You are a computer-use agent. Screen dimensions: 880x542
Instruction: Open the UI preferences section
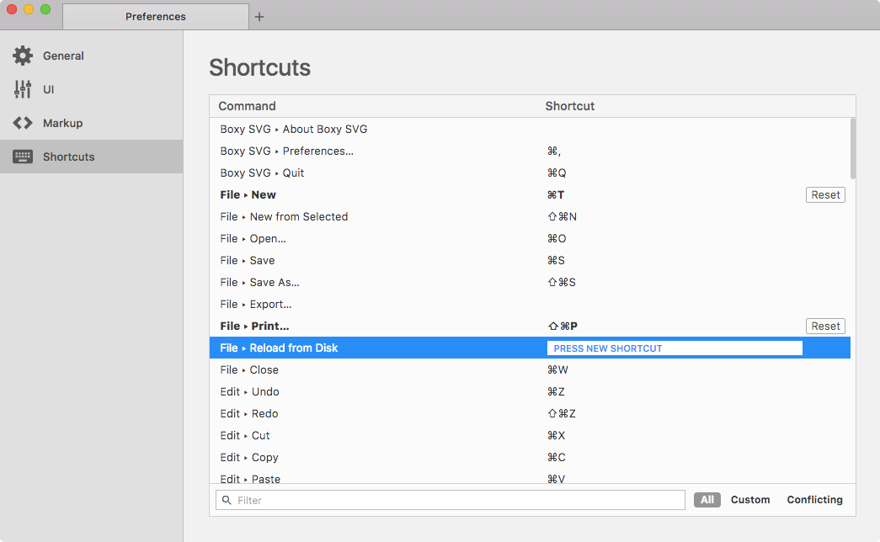coord(92,89)
